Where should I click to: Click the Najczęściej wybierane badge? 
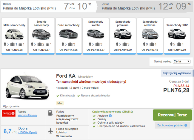click(x=177, y=73)
